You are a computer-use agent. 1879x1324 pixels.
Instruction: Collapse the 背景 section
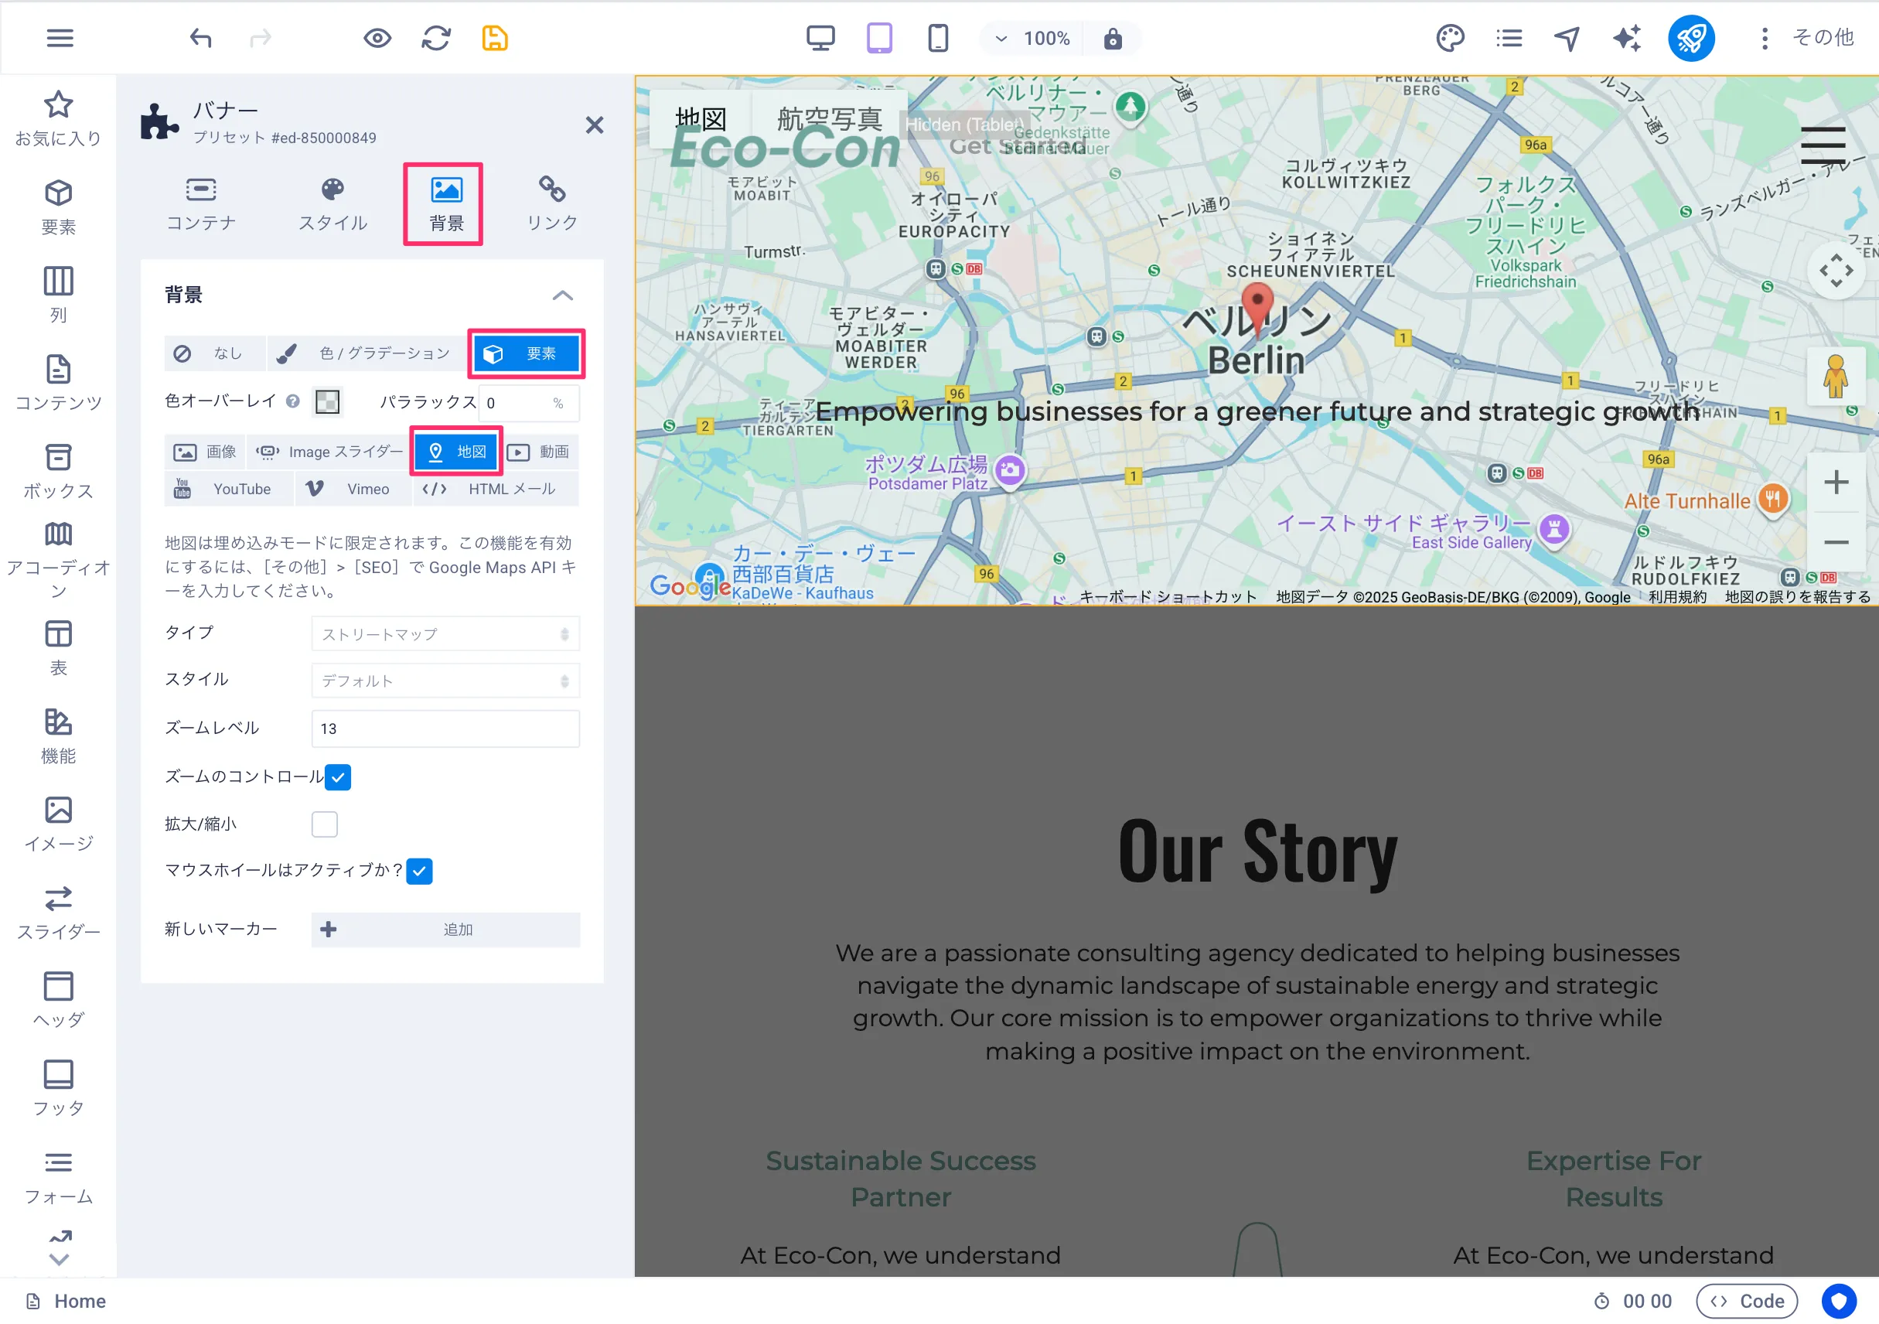click(x=562, y=295)
